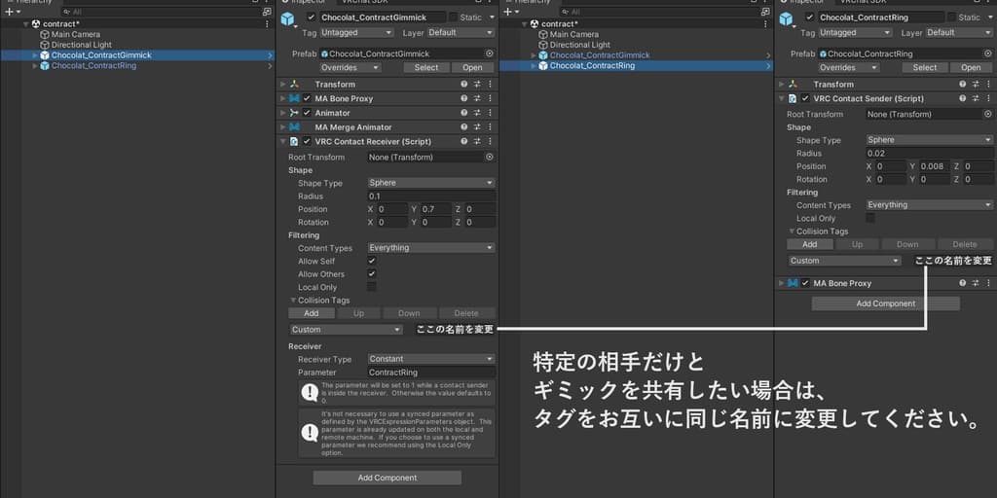
Task: Click Add collision tag button in Contact Receiver
Action: (311, 313)
